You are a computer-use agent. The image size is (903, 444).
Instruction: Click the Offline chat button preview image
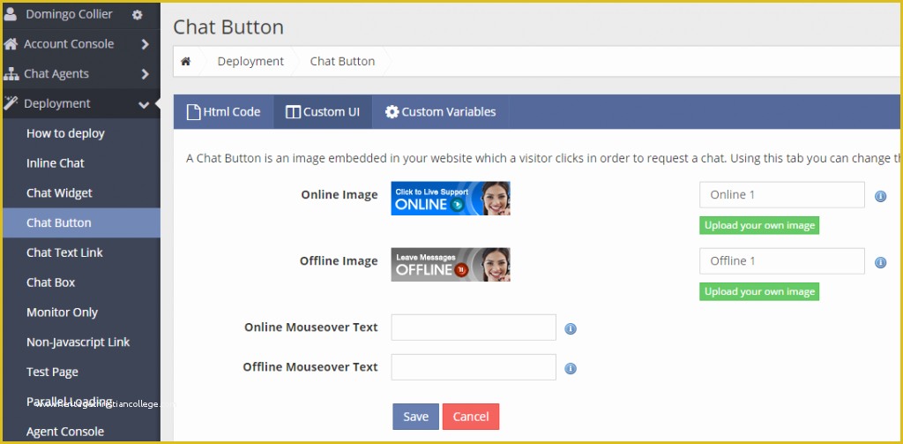(451, 265)
